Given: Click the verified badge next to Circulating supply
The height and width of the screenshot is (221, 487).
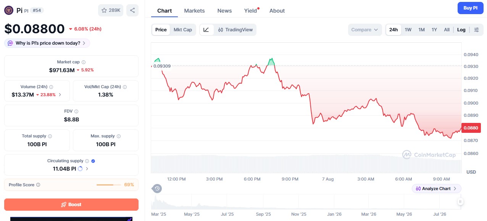Looking at the screenshot, I should [93, 161].
